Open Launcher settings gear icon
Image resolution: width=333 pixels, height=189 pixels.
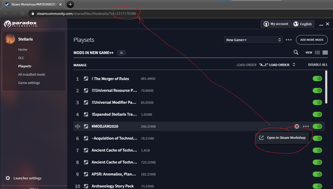[8, 178]
